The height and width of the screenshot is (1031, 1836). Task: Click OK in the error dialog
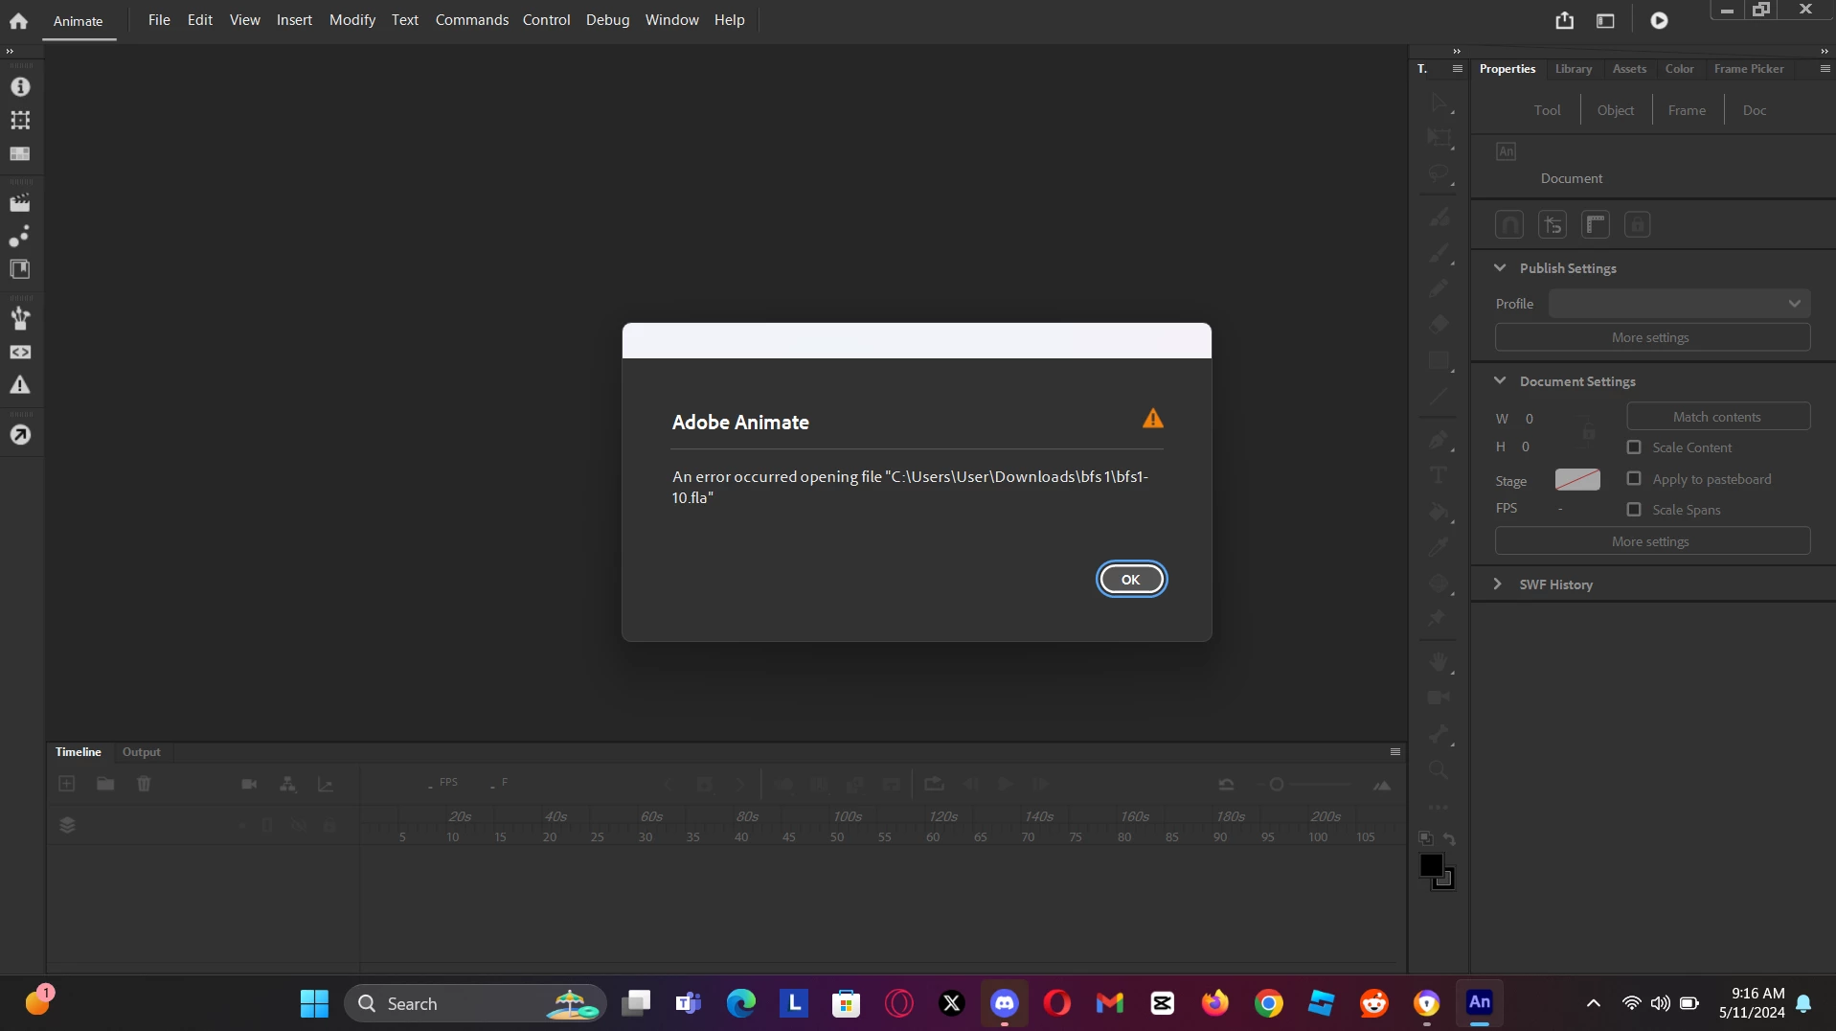point(1130,580)
